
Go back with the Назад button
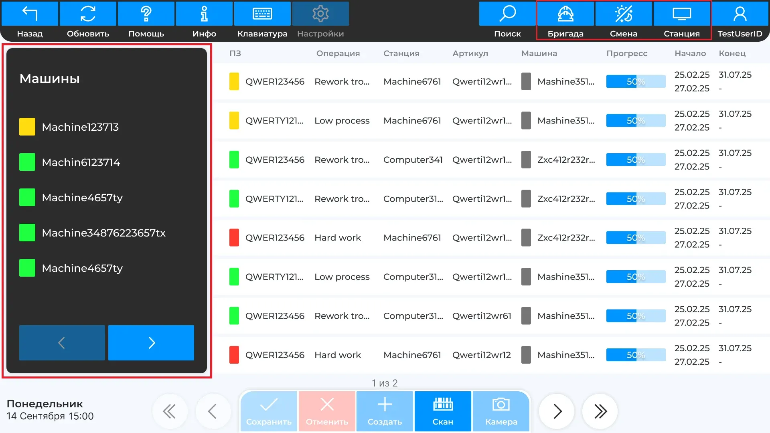click(x=30, y=21)
